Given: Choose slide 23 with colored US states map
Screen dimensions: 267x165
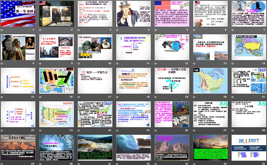Looking at the screenshot, I should tap(56, 114).
